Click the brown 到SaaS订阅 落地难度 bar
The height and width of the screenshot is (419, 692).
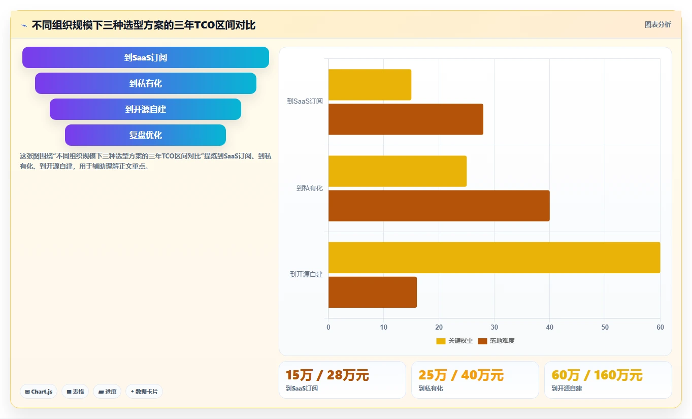pyautogui.click(x=406, y=119)
